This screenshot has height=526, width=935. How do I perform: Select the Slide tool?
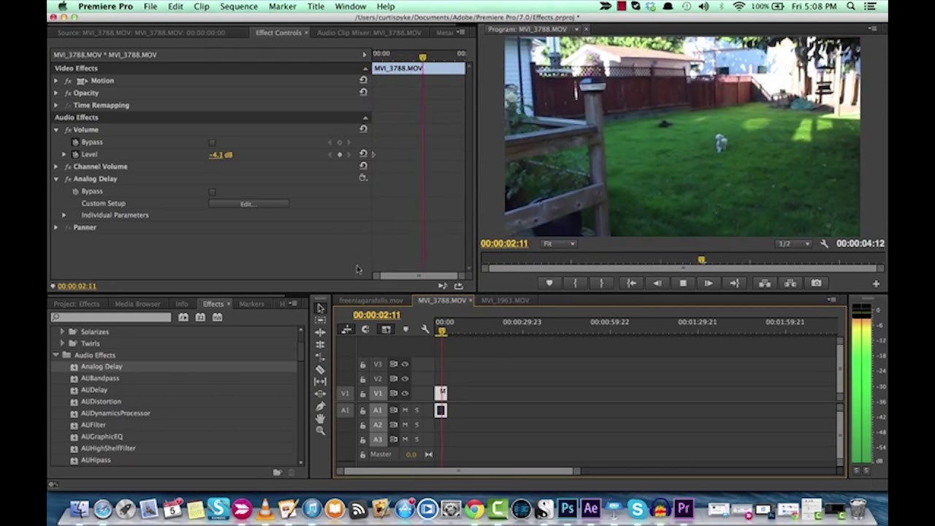pos(320,393)
